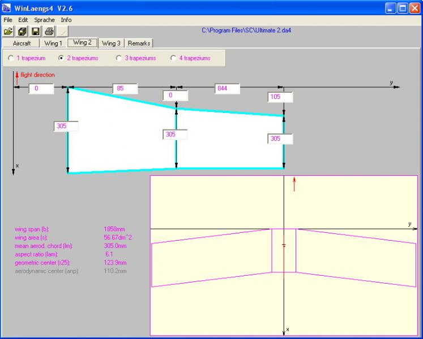Click the 844 span input field
The height and width of the screenshot is (339, 423).
tap(227, 89)
